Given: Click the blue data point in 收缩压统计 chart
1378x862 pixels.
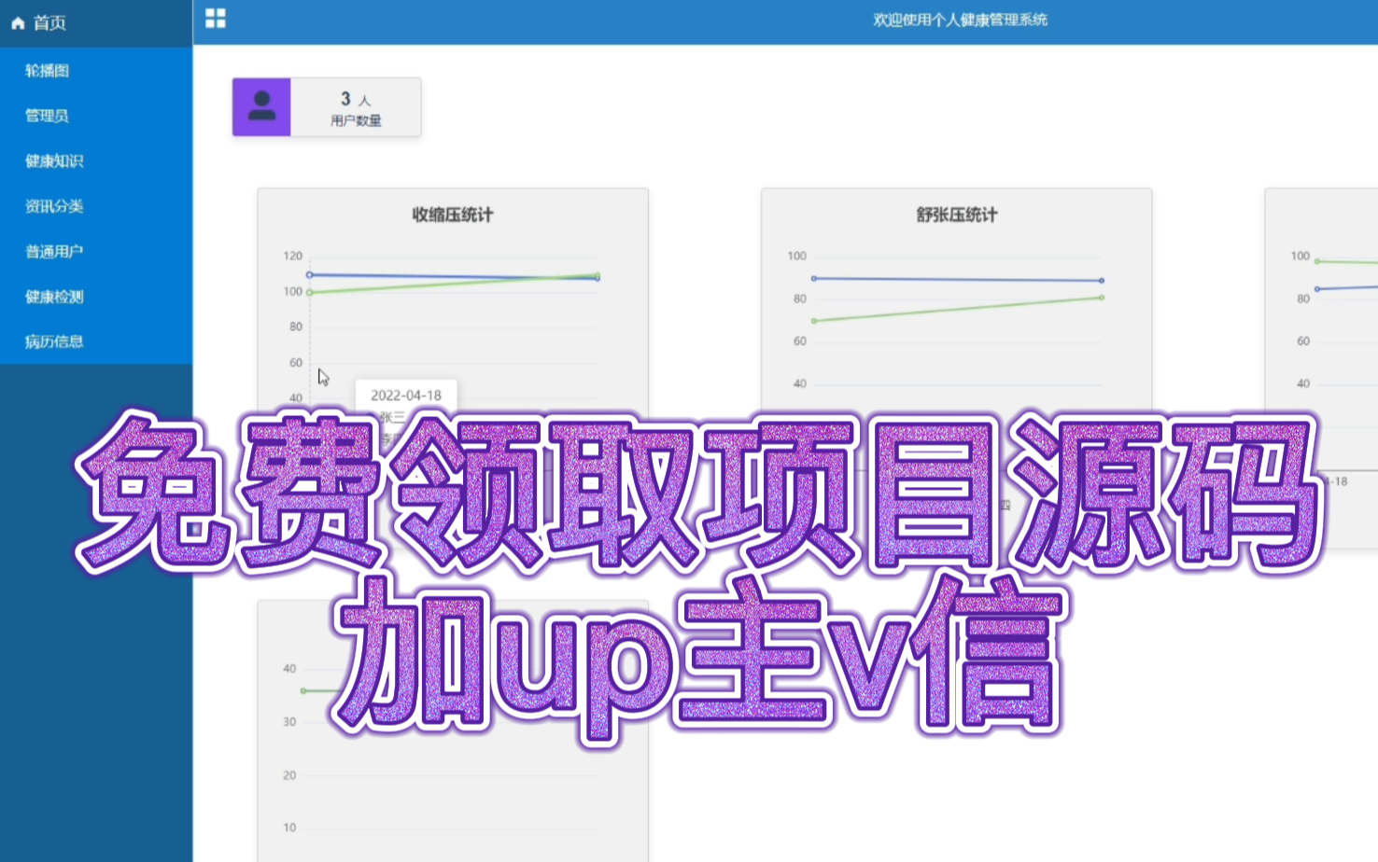Looking at the screenshot, I should 311,274.
